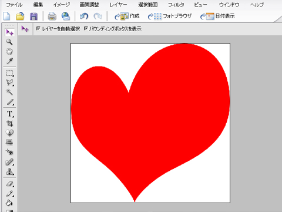
Task: Open the イメージ menu
Action: [61, 5]
